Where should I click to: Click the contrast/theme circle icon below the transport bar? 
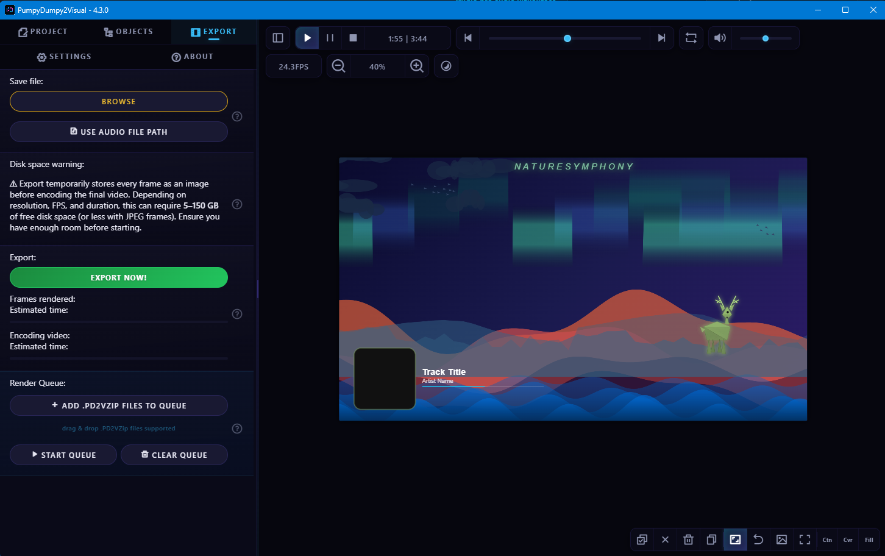[x=446, y=66]
